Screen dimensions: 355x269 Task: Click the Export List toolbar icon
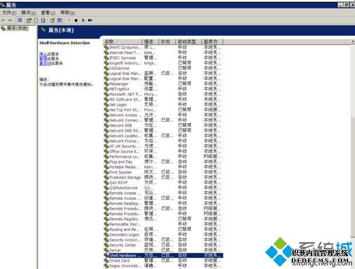tap(43, 21)
